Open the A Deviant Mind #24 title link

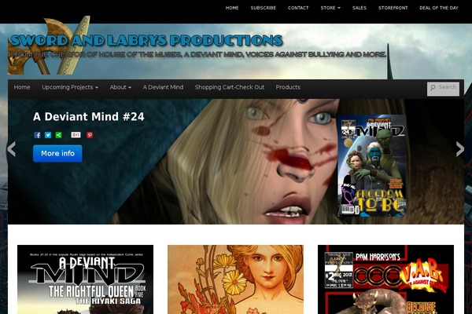click(88, 117)
